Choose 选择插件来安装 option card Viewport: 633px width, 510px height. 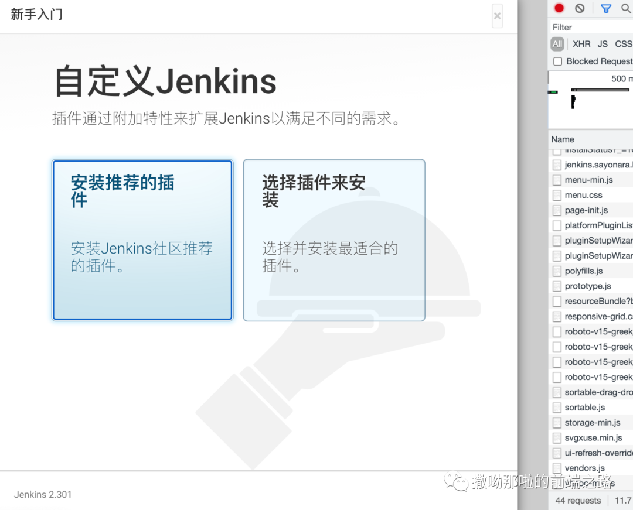coord(334,240)
